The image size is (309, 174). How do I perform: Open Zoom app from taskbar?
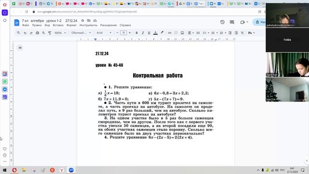71,170
